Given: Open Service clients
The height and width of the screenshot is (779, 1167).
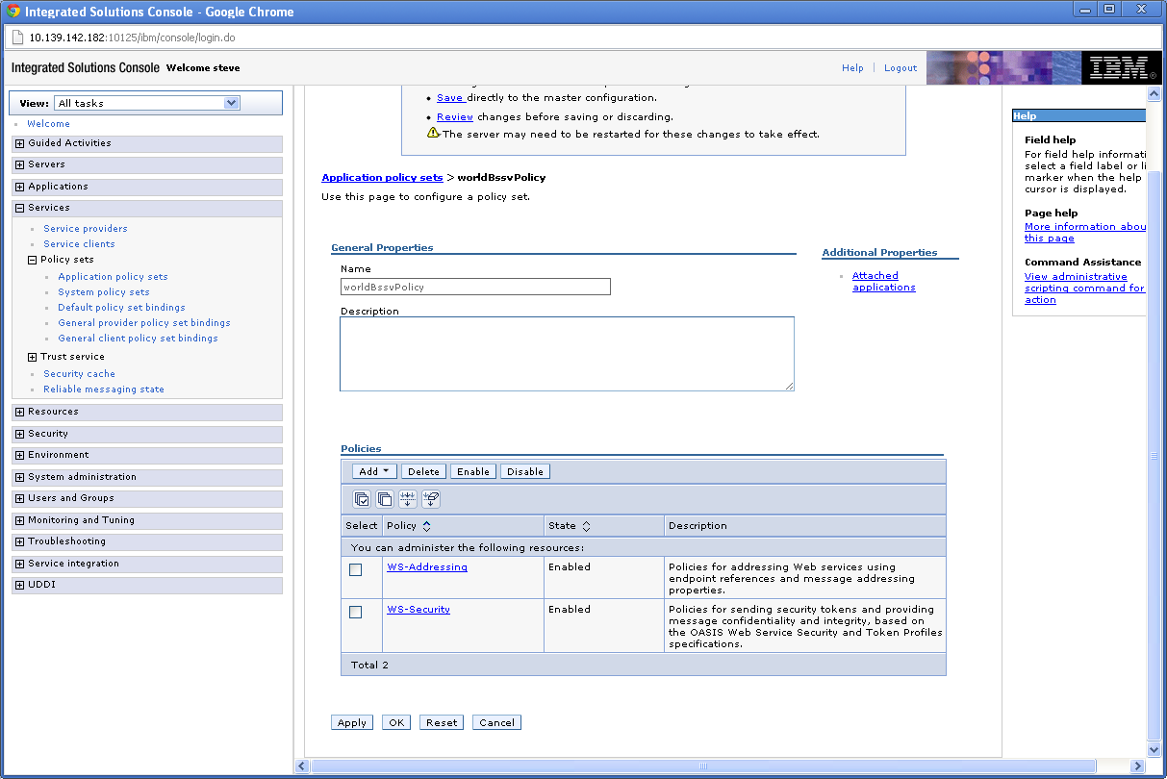Looking at the screenshot, I should (x=79, y=244).
